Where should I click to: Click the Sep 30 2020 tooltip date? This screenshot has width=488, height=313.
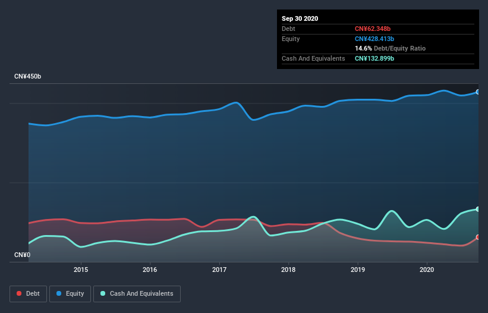point(300,18)
